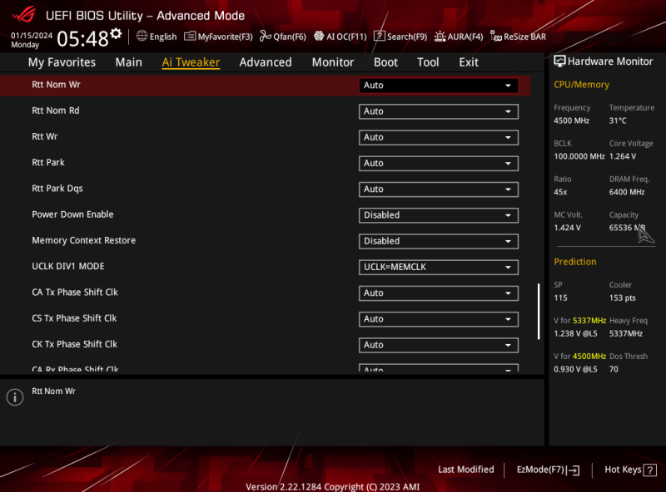Click the AI OC brain icon
Screen dimensions: 666x492
[319, 36]
